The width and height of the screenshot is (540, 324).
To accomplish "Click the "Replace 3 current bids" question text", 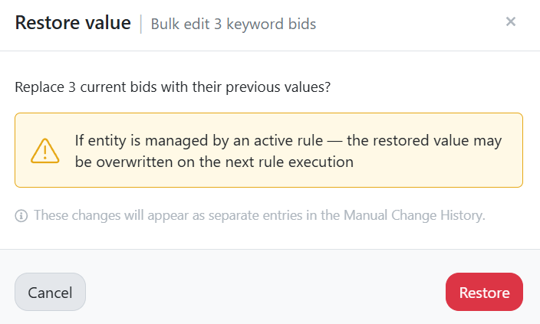I will 173,87.
